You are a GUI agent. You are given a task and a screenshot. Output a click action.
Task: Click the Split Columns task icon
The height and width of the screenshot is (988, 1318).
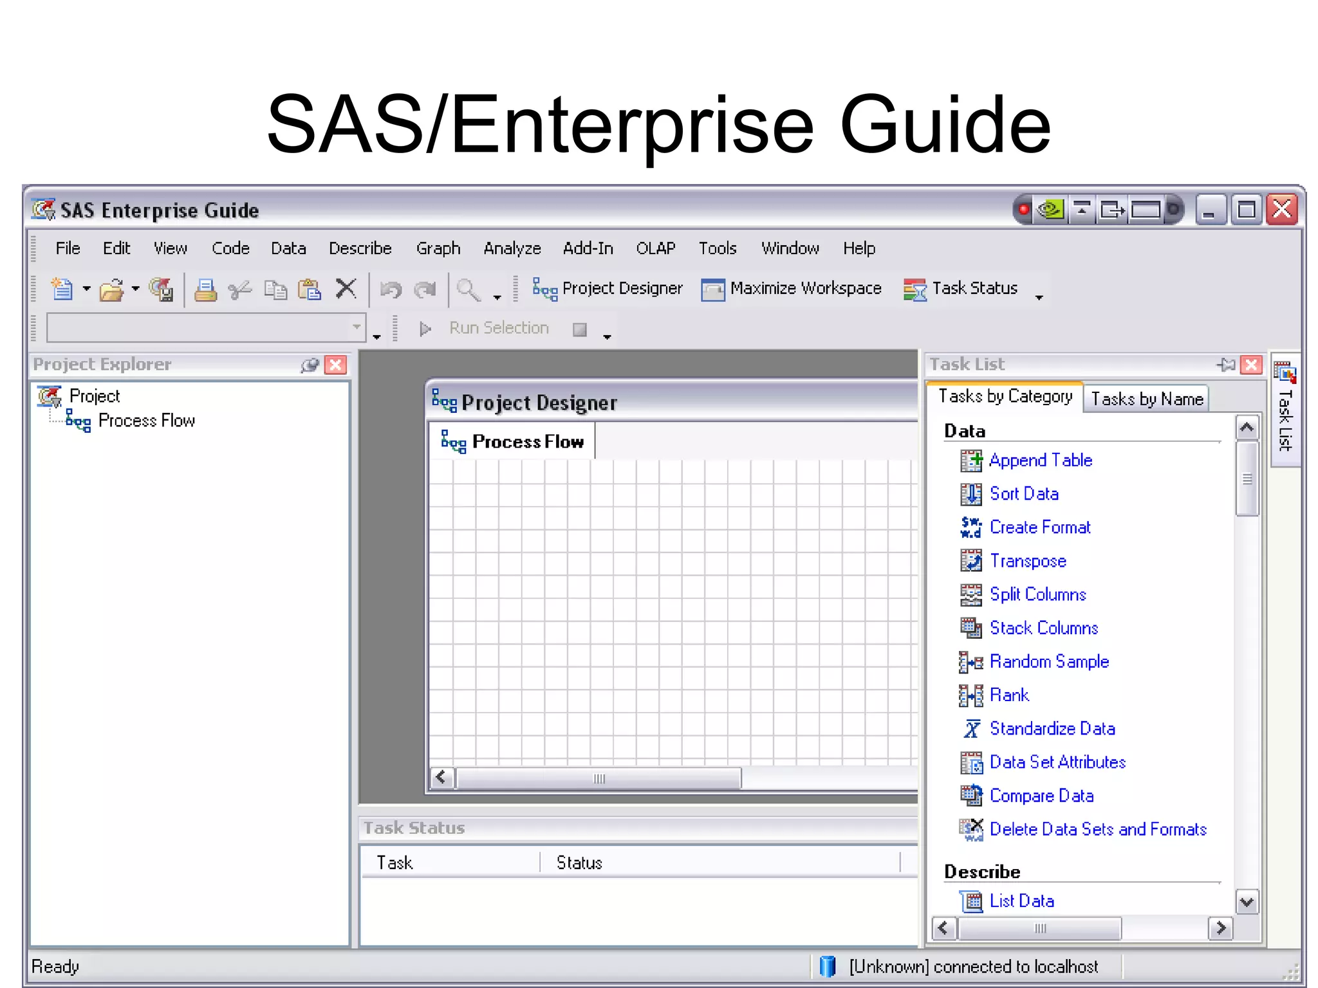click(x=971, y=594)
